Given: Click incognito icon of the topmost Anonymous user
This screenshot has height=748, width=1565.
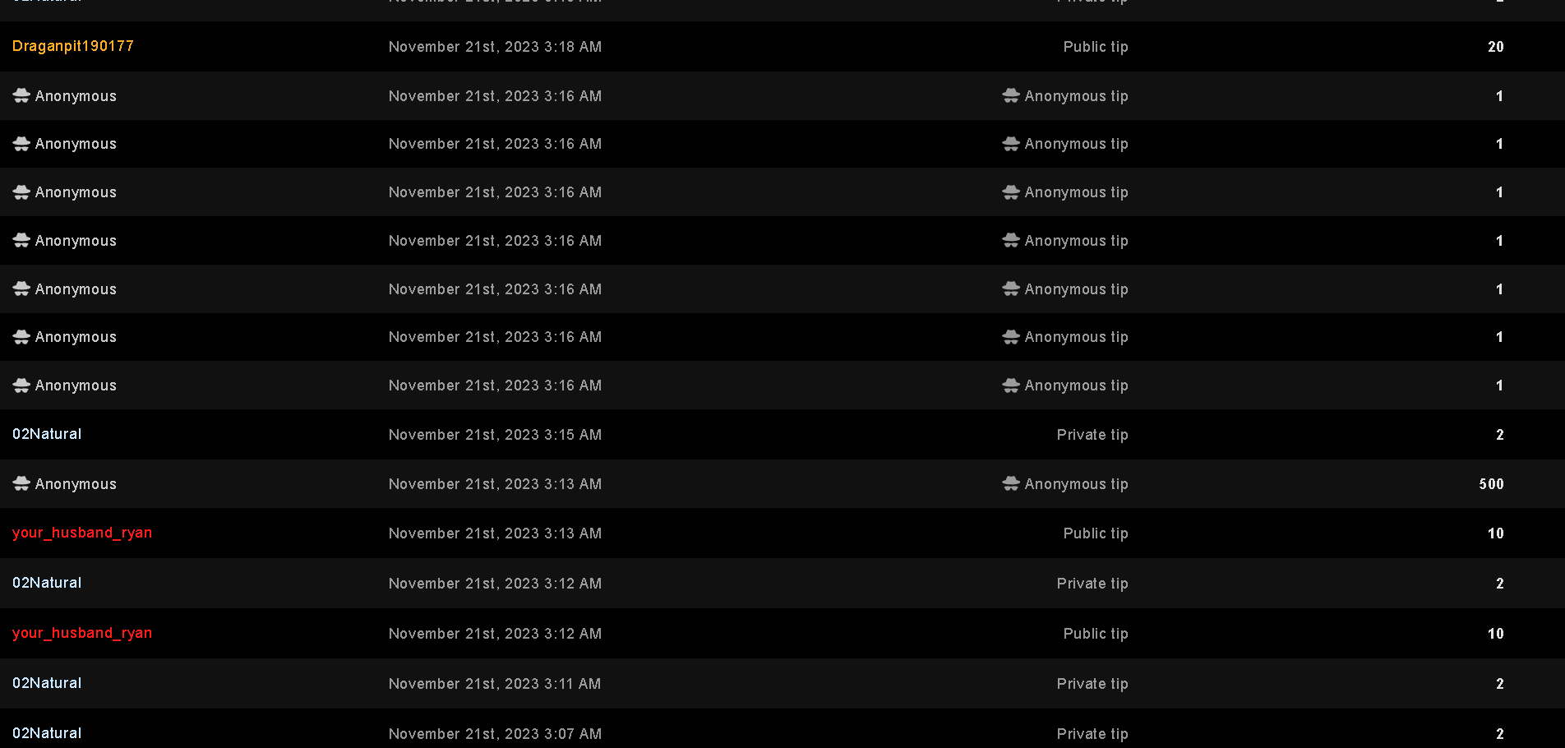Looking at the screenshot, I should click(21, 95).
